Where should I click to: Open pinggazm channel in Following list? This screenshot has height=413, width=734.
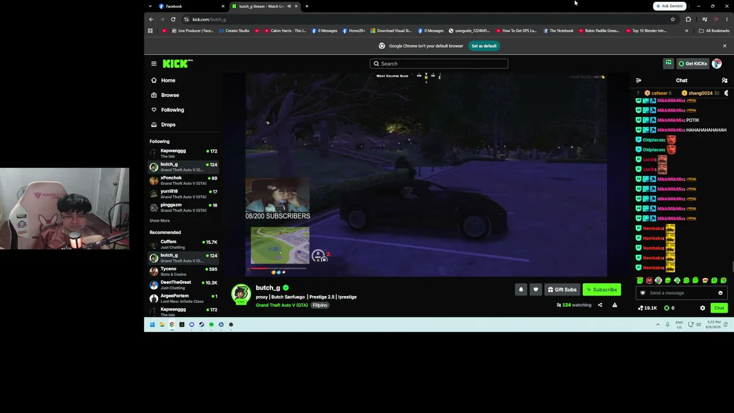click(x=183, y=207)
